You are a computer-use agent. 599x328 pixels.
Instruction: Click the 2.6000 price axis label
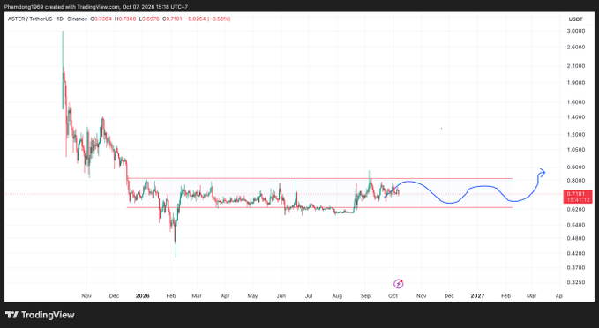pos(576,47)
